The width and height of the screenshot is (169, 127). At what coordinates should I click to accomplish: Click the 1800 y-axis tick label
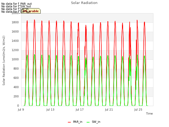click(15, 22)
